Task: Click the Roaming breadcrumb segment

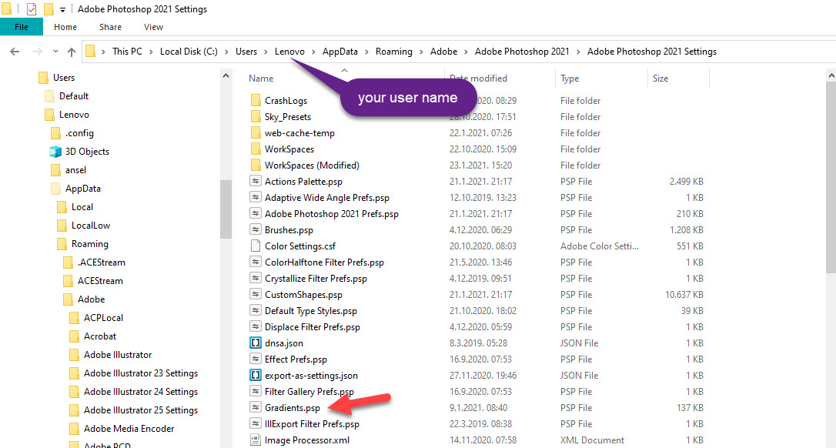Action: (x=394, y=52)
